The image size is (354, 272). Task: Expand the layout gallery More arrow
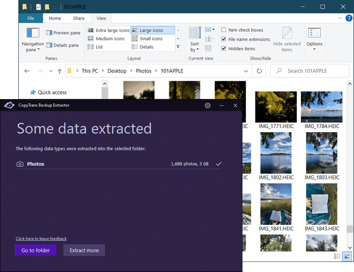click(178, 47)
